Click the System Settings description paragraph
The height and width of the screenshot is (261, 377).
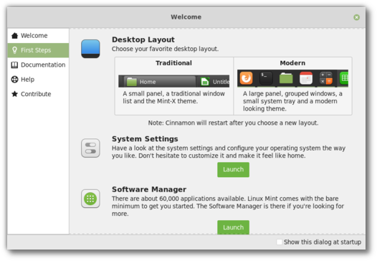229,152
